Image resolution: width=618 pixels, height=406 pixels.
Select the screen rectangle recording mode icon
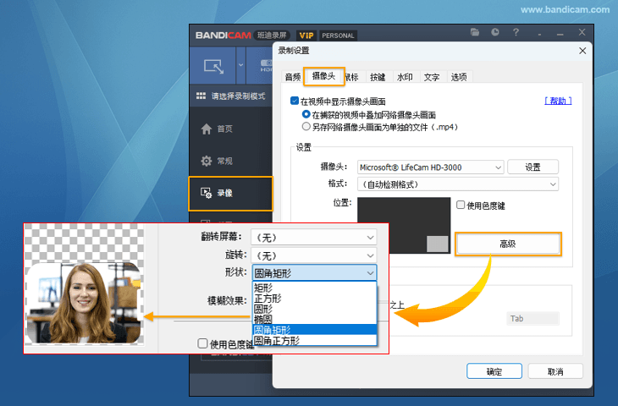213,66
